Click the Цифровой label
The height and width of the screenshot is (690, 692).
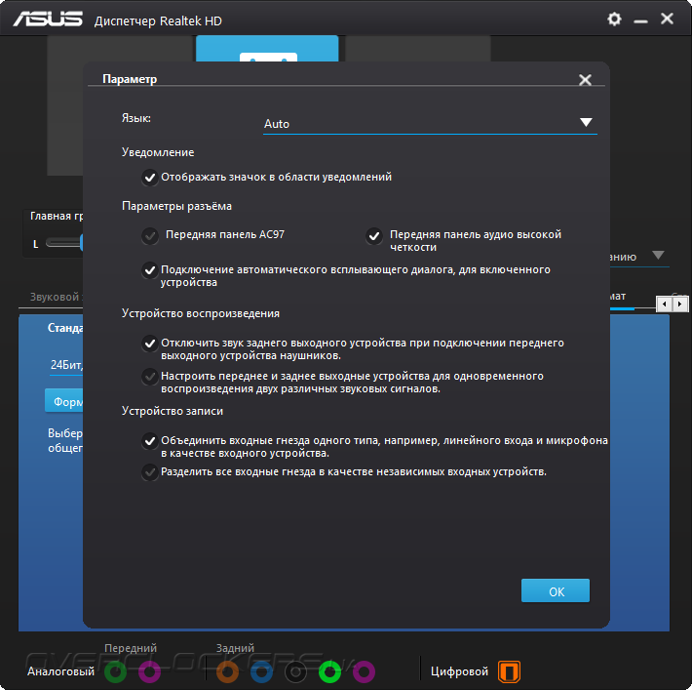[x=459, y=671]
